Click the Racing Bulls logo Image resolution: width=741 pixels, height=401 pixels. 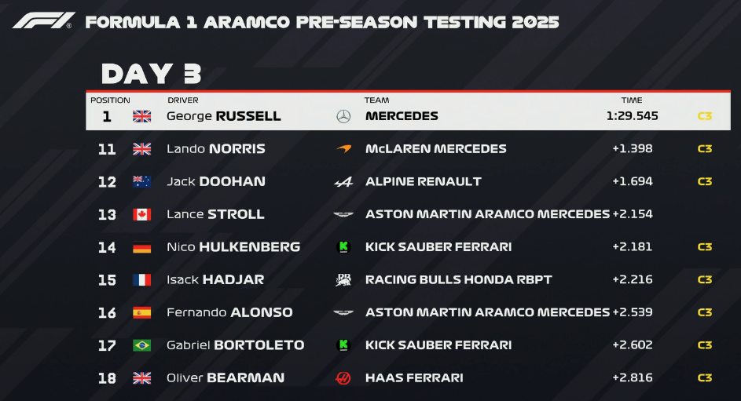pyautogui.click(x=343, y=279)
